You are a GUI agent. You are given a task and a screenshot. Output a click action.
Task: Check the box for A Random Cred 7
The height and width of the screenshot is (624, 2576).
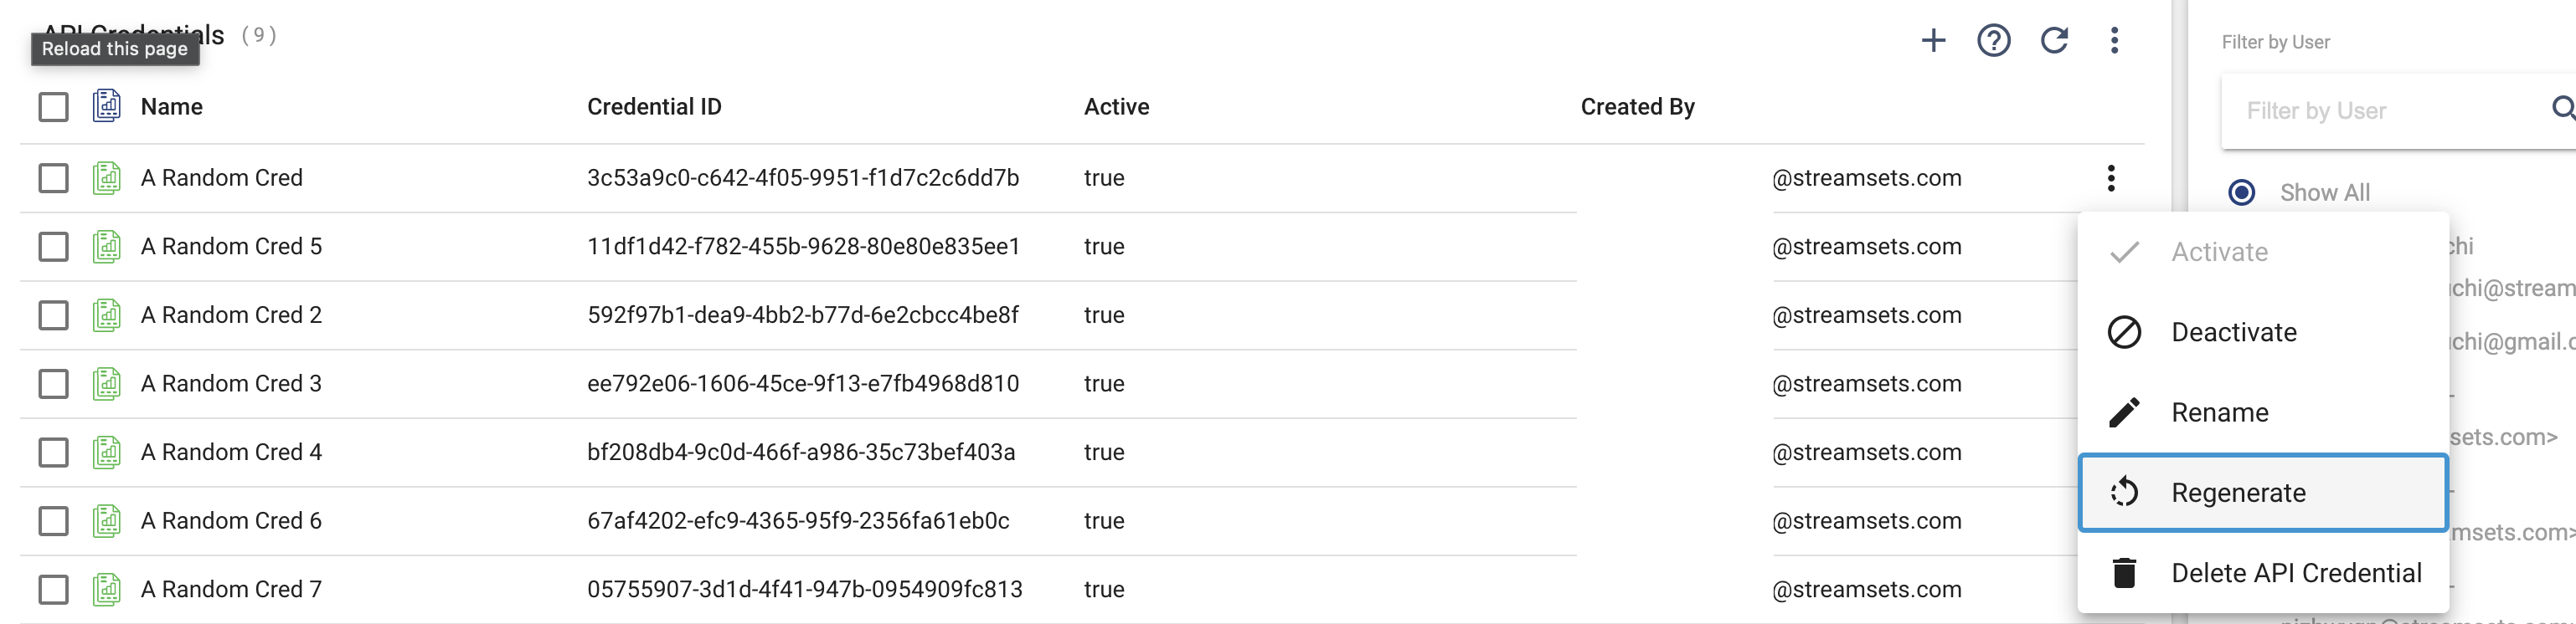[x=53, y=589]
